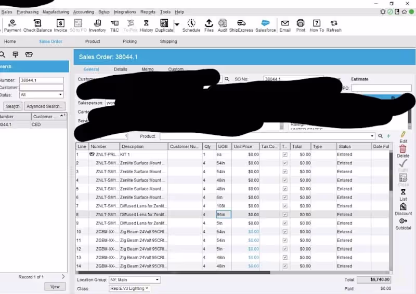Sort by Customer column header in search results

coord(49,117)
